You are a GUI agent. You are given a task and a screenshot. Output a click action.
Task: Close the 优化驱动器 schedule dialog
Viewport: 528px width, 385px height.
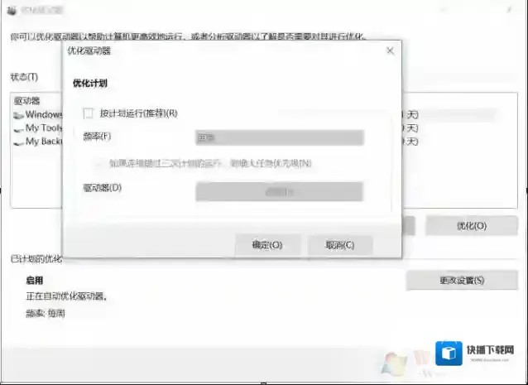click(390, 51)
